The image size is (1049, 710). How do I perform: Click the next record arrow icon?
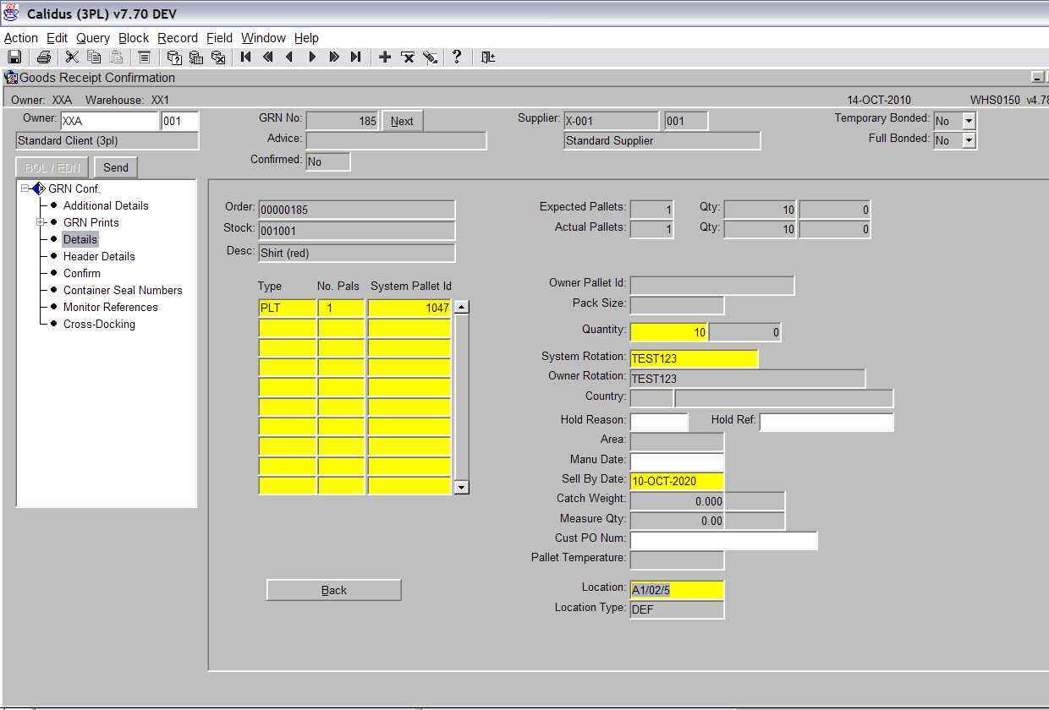(312, 57)
